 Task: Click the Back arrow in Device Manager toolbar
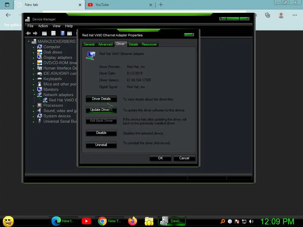tap(28, 33)
